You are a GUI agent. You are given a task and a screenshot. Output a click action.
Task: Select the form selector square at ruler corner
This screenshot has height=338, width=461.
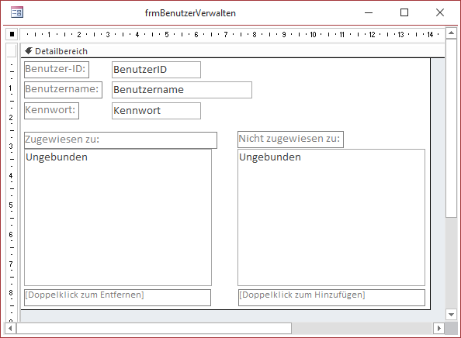point(12,34)
